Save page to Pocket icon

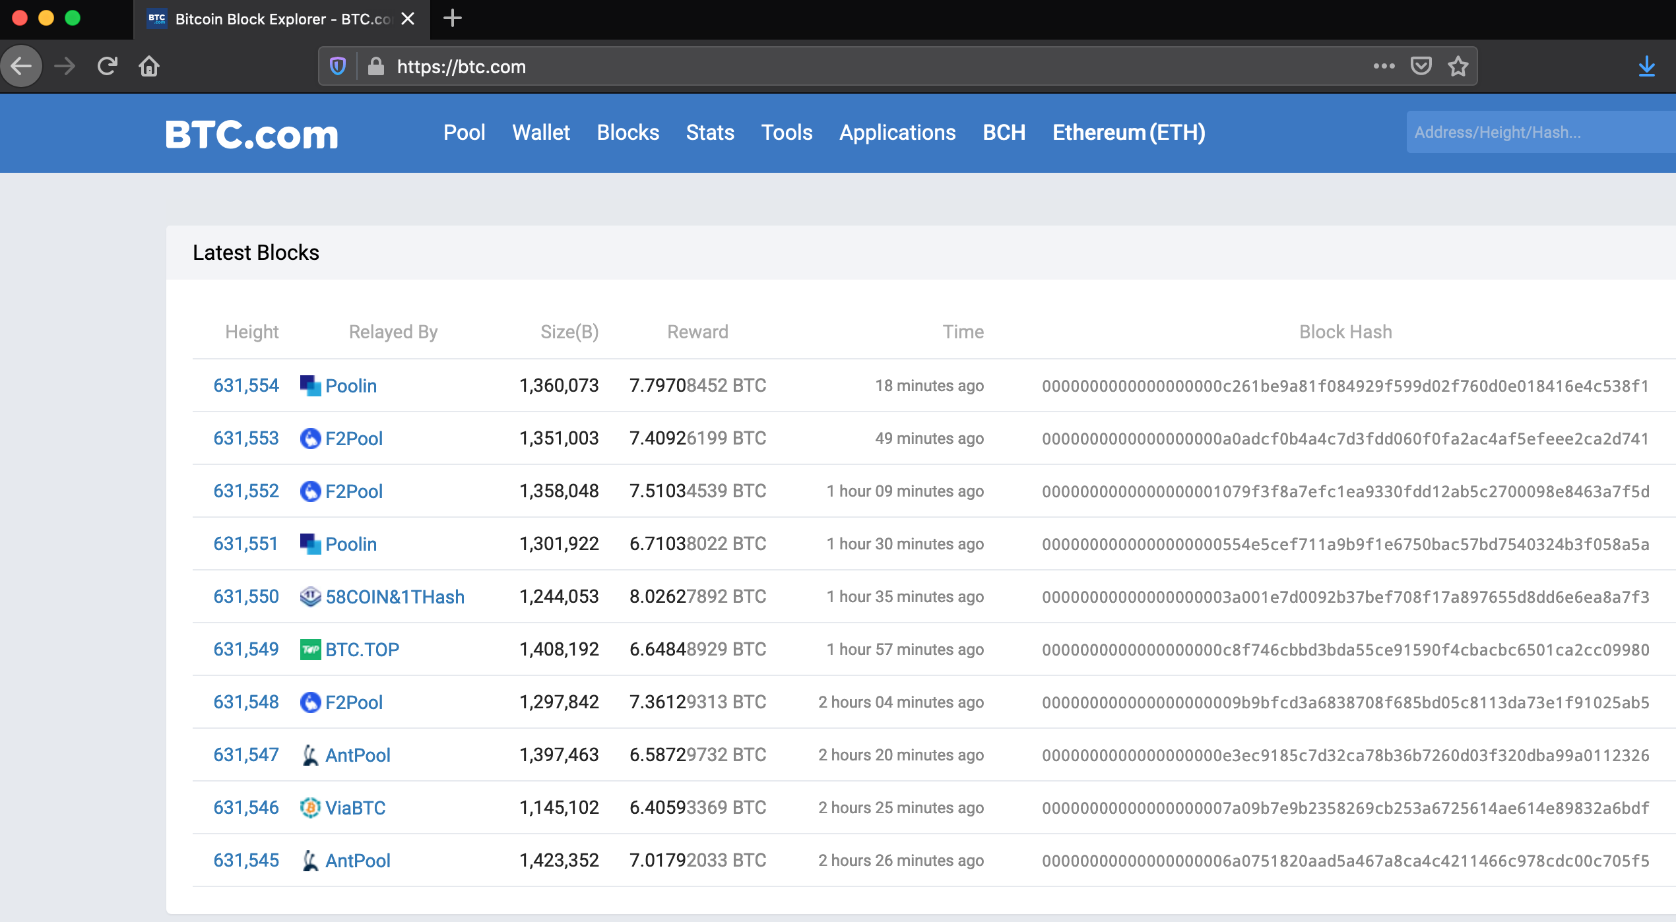click(x=1421, y=66)
